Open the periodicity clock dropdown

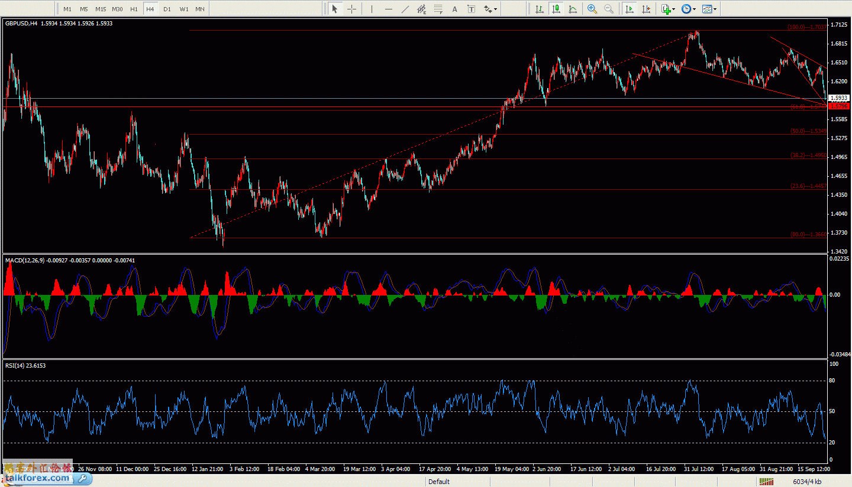[x=688, y=9]
